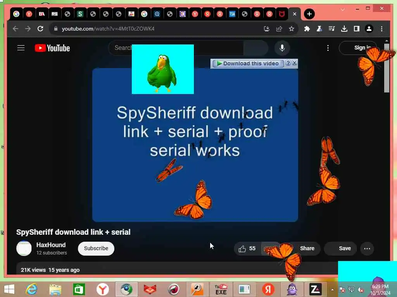Launch Internet Explorer from taskbar

pos(31,289)
